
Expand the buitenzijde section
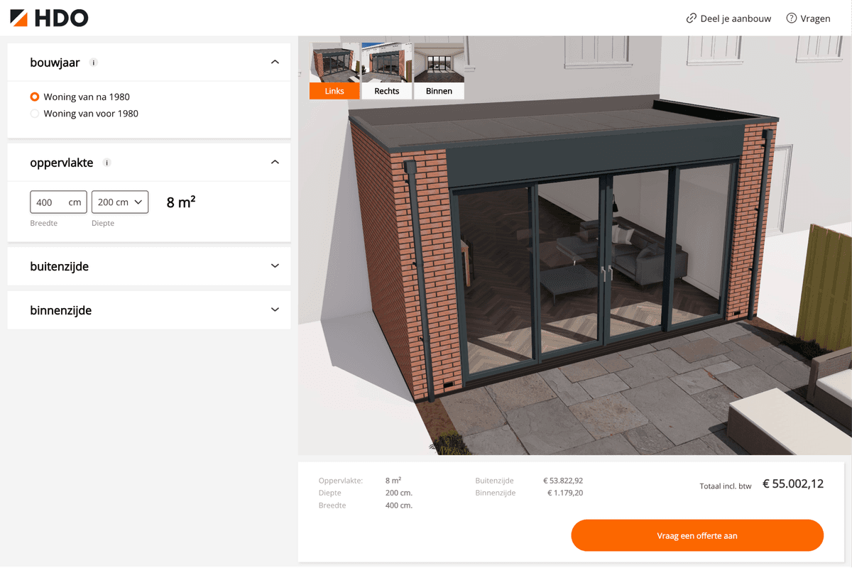[x=275, y=266]
